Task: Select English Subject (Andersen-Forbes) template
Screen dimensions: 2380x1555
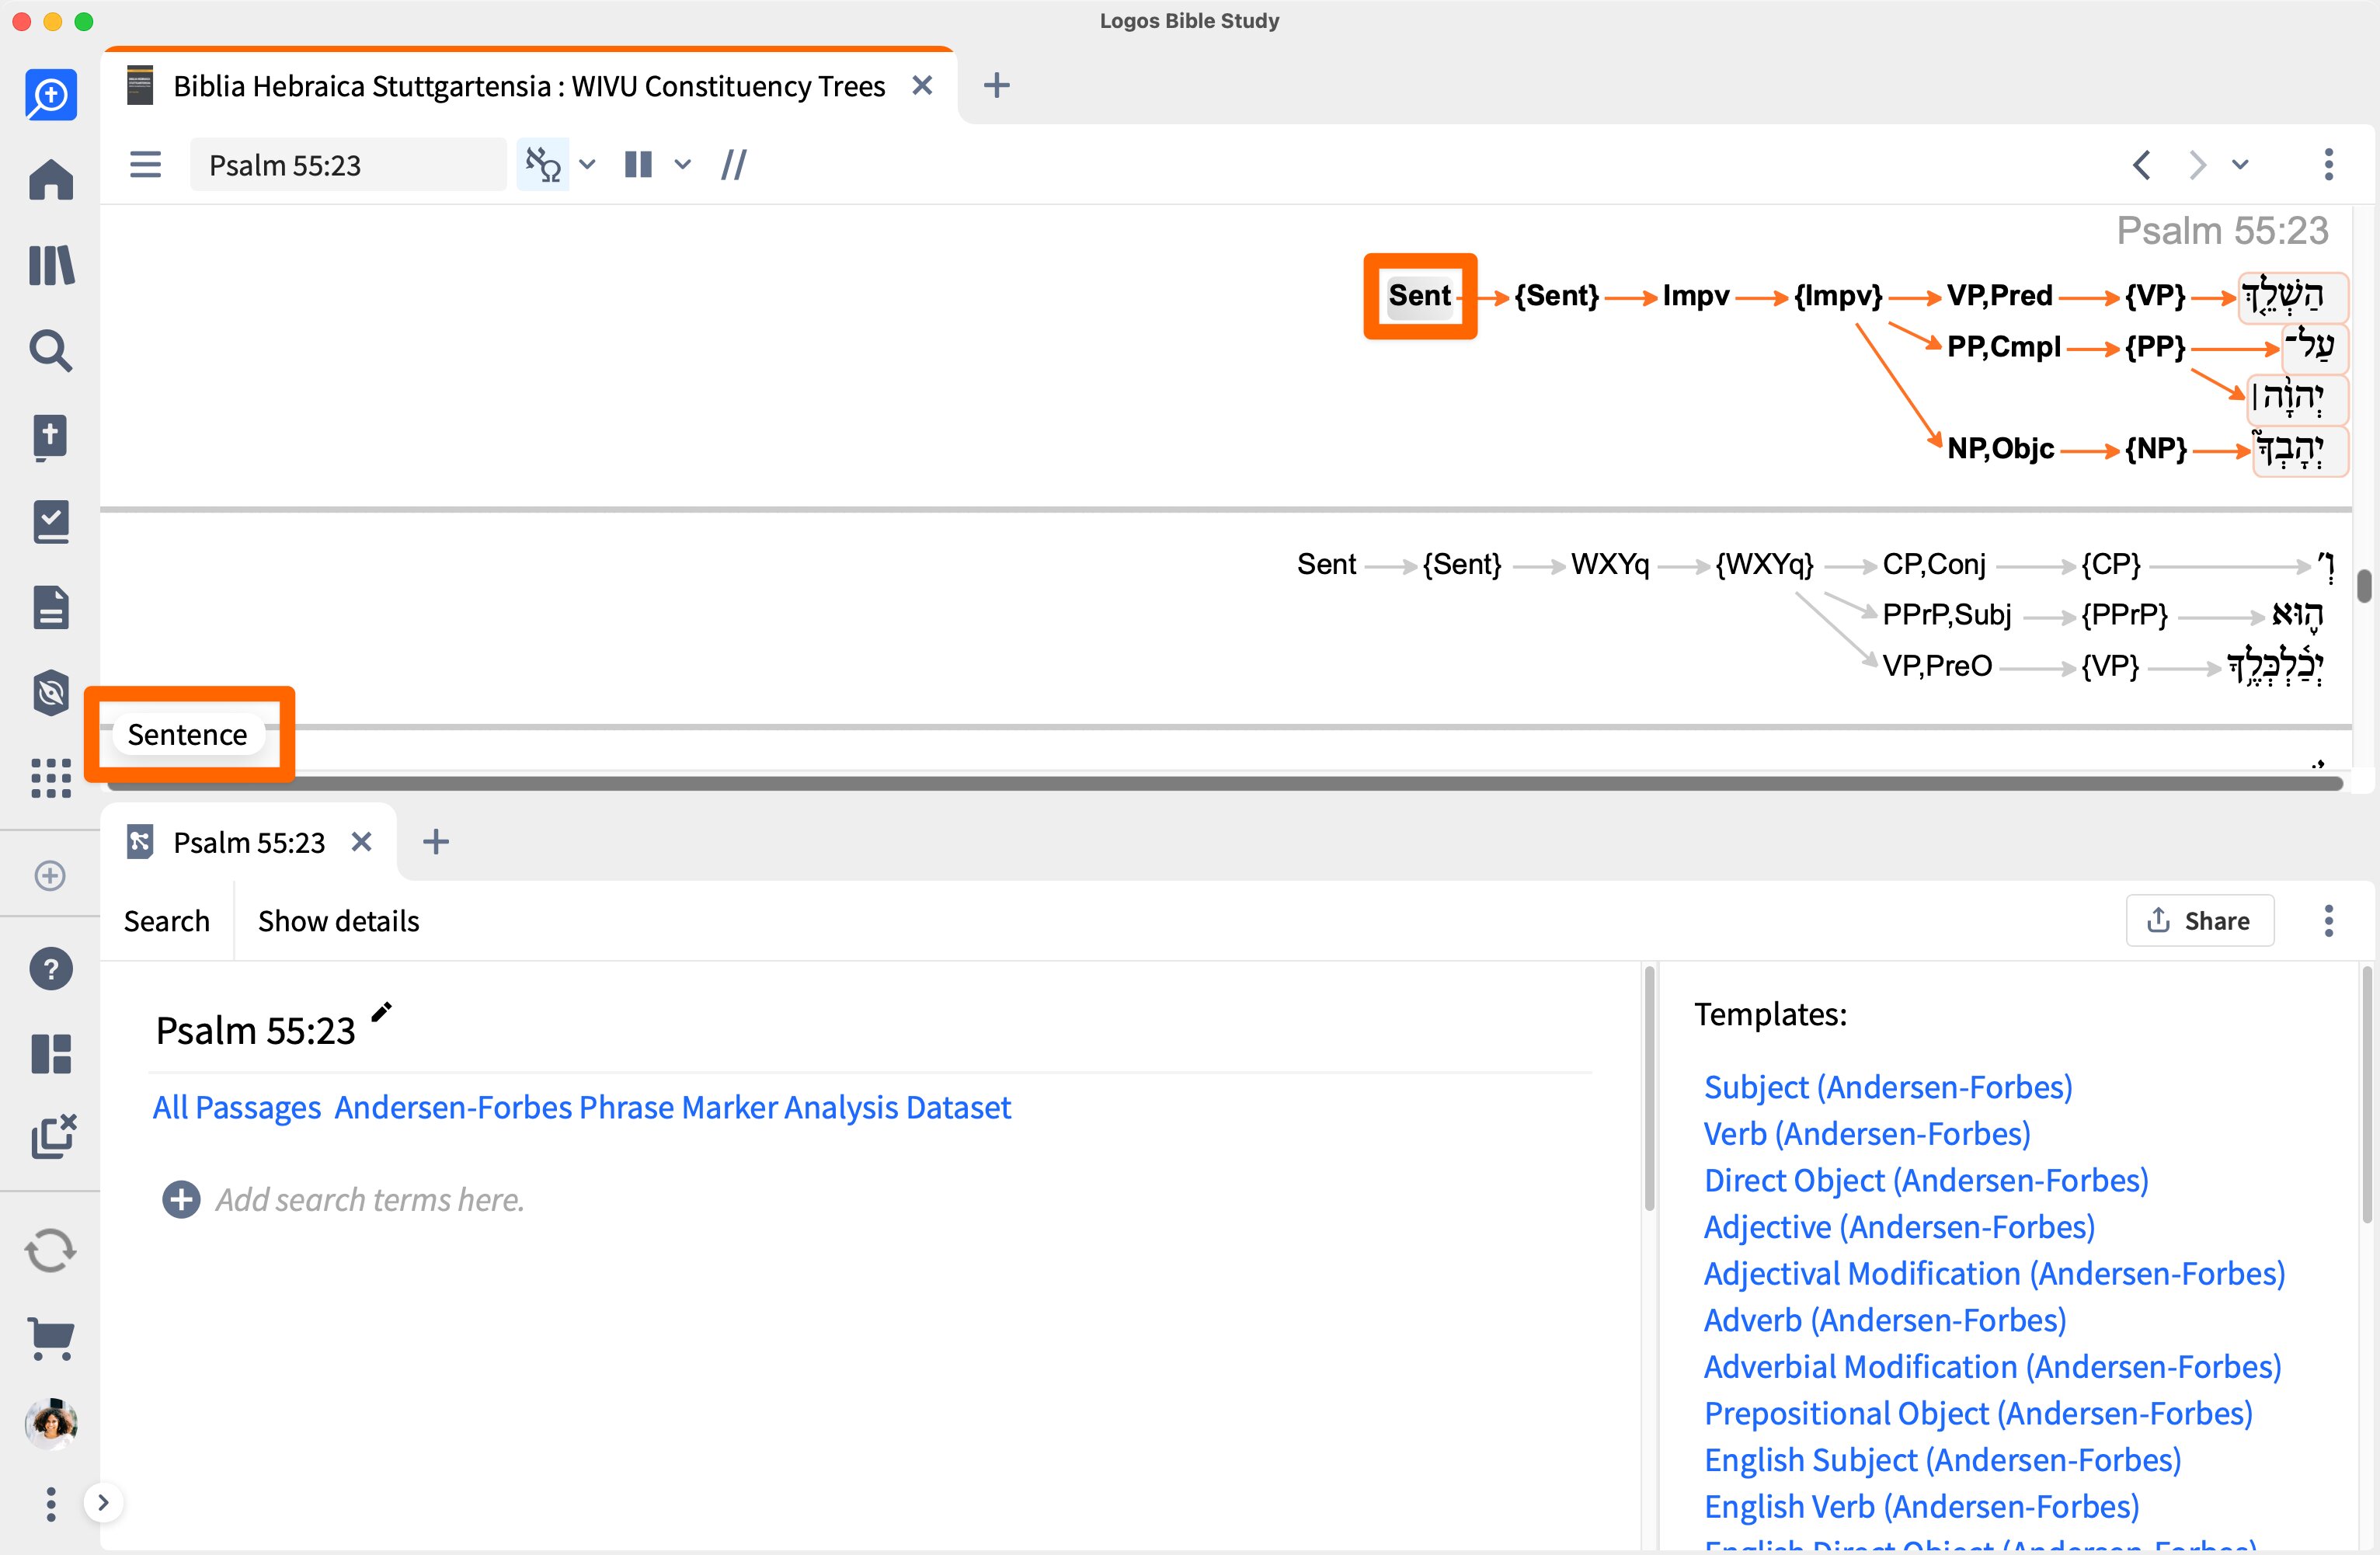Action: click(1941, 1460)
